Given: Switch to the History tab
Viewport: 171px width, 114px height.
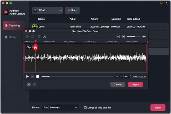Looking at the screenshot, I should coord(13,37).
